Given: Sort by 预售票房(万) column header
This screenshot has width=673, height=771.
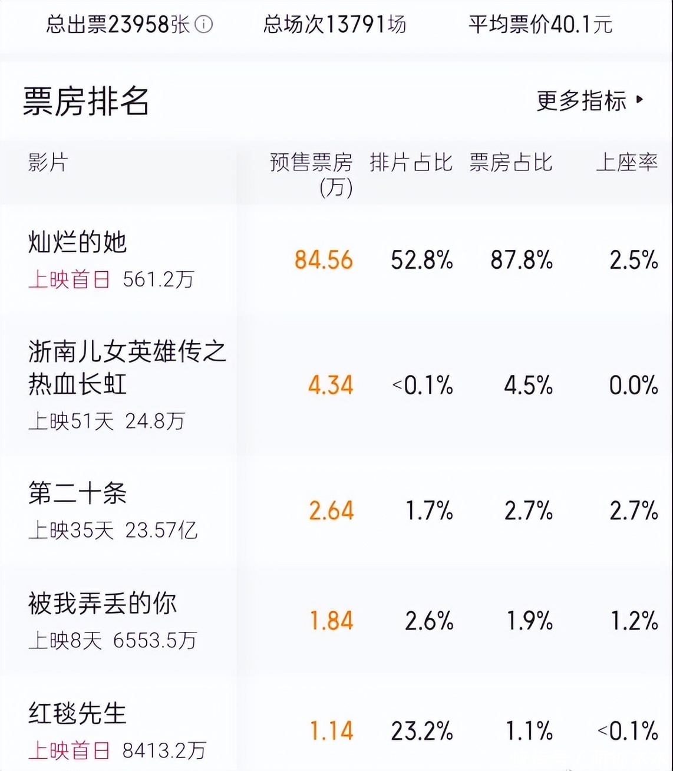Looking at the screenshot, I should tap(311, 174).
